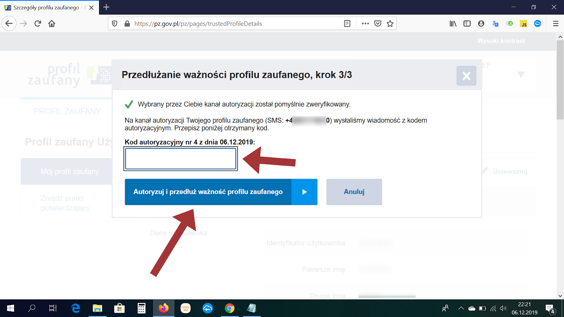Bookmark this page with the star
Viewport: 564px width, 317px height.
tap(390, 23)
